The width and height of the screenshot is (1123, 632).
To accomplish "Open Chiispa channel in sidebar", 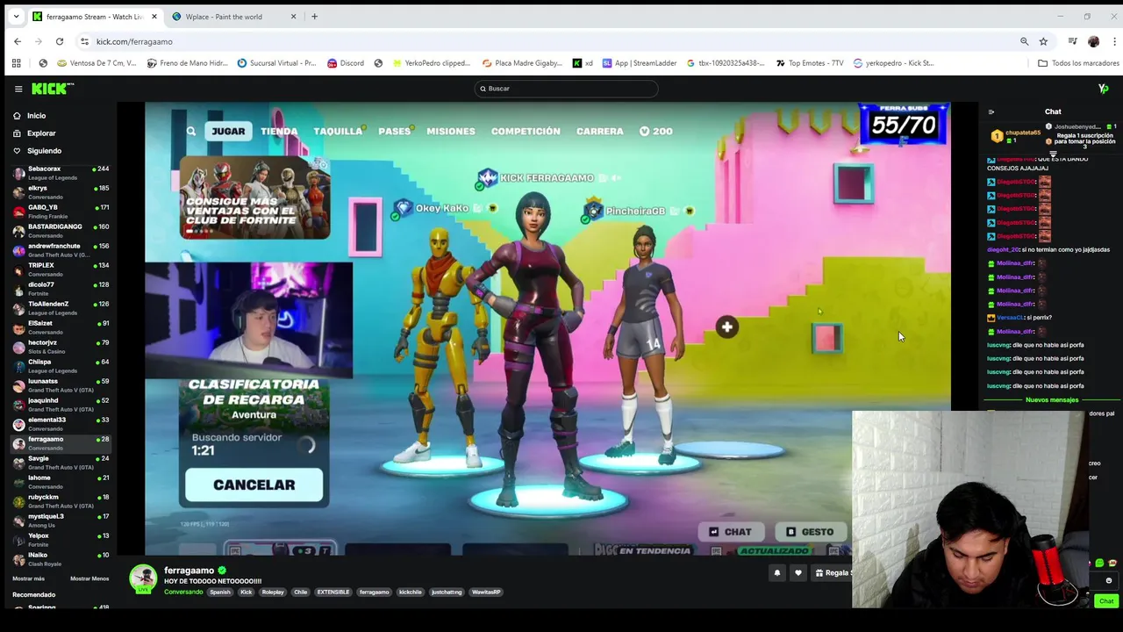I will 60,365.
